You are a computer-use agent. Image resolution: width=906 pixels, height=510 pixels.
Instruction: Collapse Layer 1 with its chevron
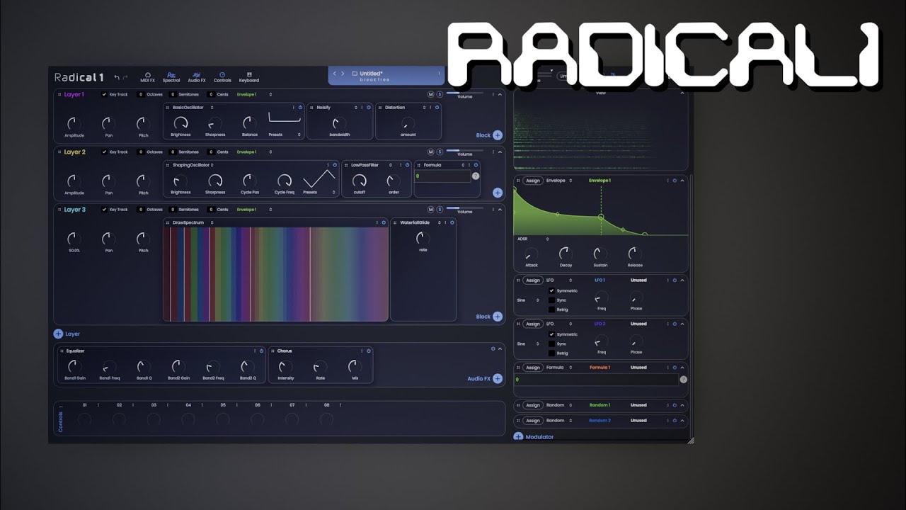(x=500, y=94)
